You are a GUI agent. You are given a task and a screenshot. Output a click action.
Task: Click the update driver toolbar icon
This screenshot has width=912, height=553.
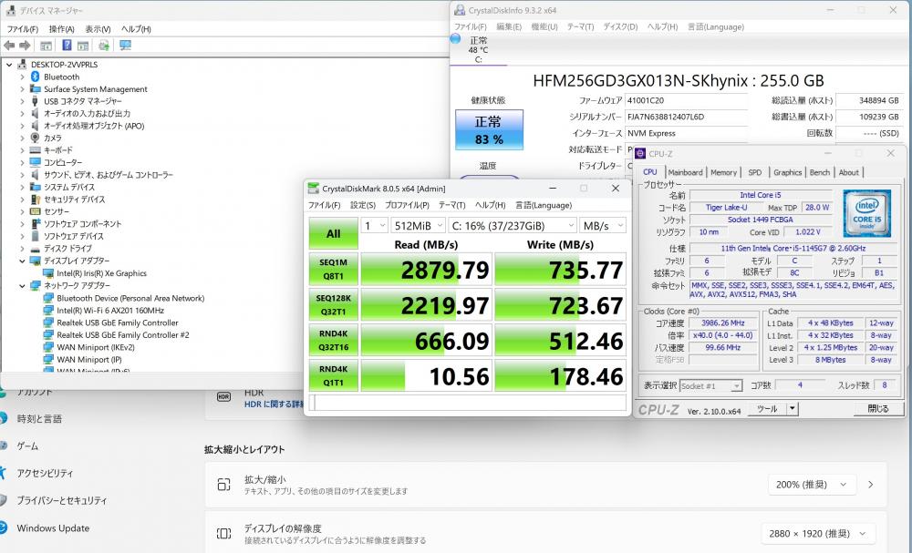tap(104, 46)
